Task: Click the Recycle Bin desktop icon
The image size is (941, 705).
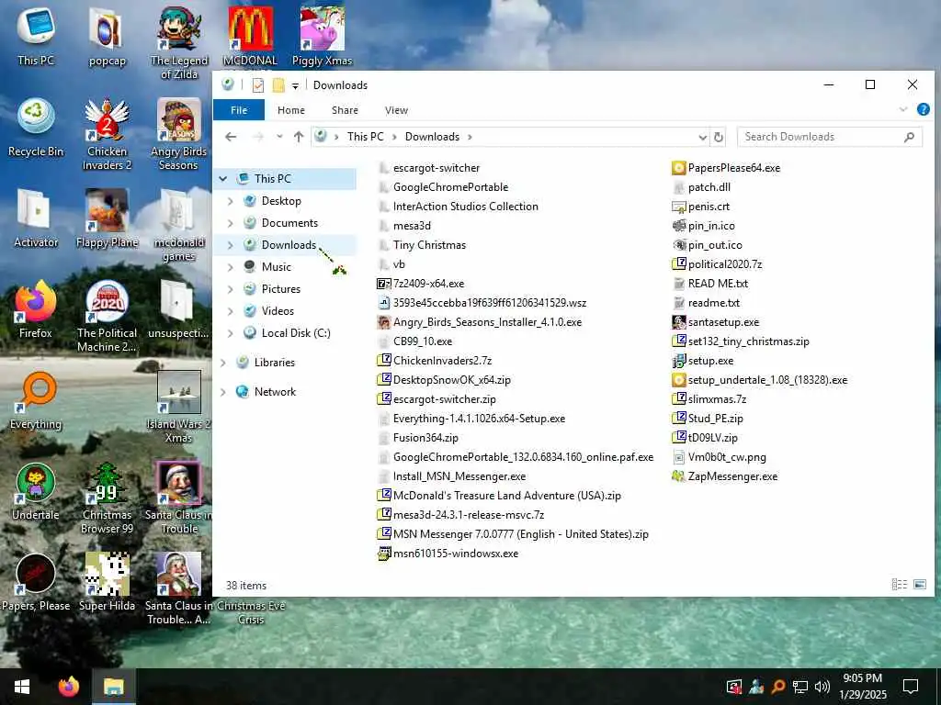Action: pos(36,129)
